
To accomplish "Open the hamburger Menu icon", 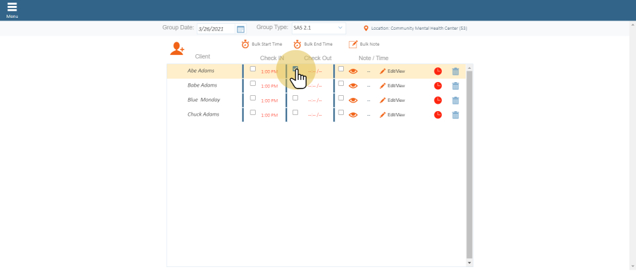I will pos(12,7).
